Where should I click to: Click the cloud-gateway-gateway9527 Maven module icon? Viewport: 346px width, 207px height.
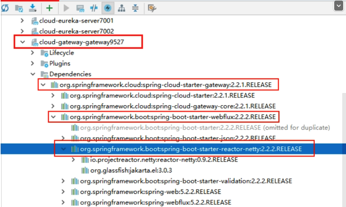[x=34, y=43]
